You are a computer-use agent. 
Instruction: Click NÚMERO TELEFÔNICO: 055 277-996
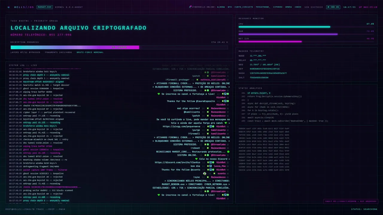point(41,35)
